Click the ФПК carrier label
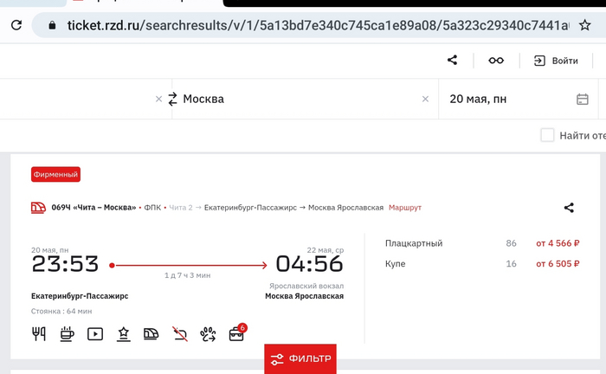 click(152, 208)
